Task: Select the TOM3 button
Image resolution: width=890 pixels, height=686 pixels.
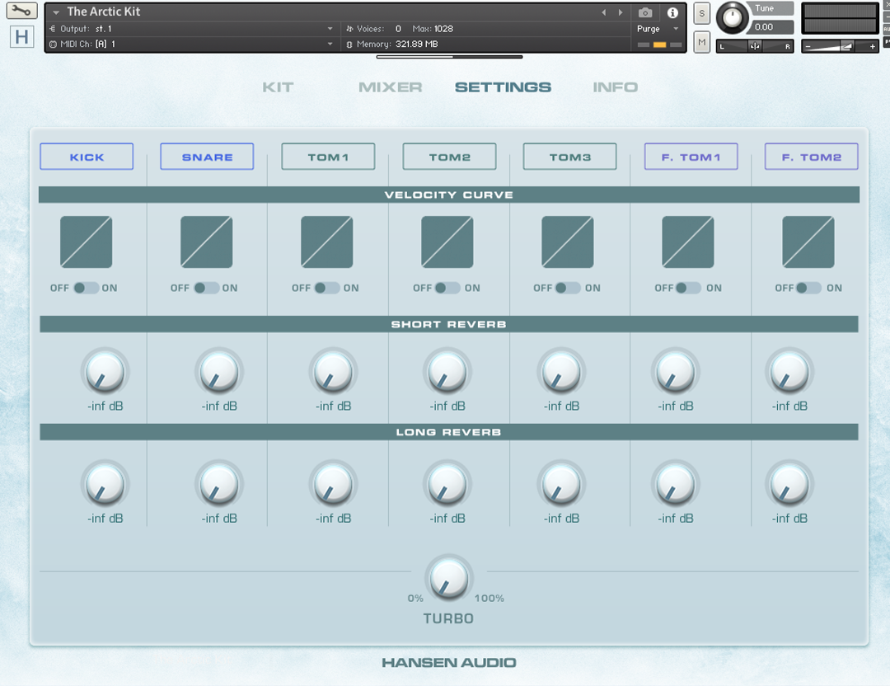Action: [x=569, y=157]
